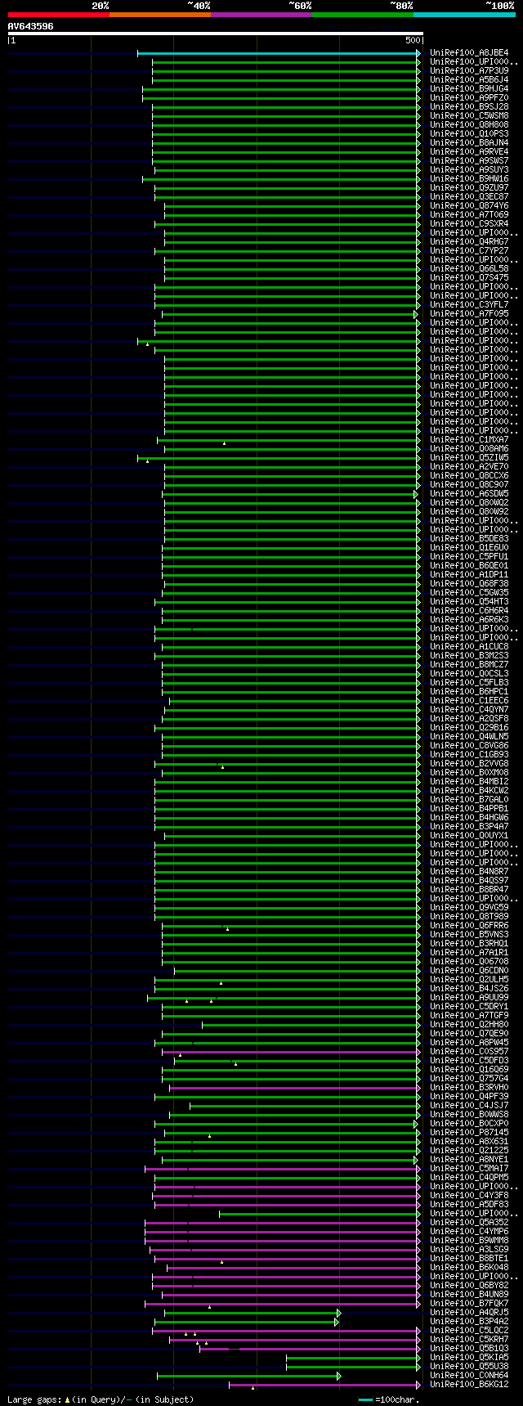523x1406 pixels.
Task: Open hit UniRef100_C5WSM8
Action: pyautogui.click(x=469, y=116)
